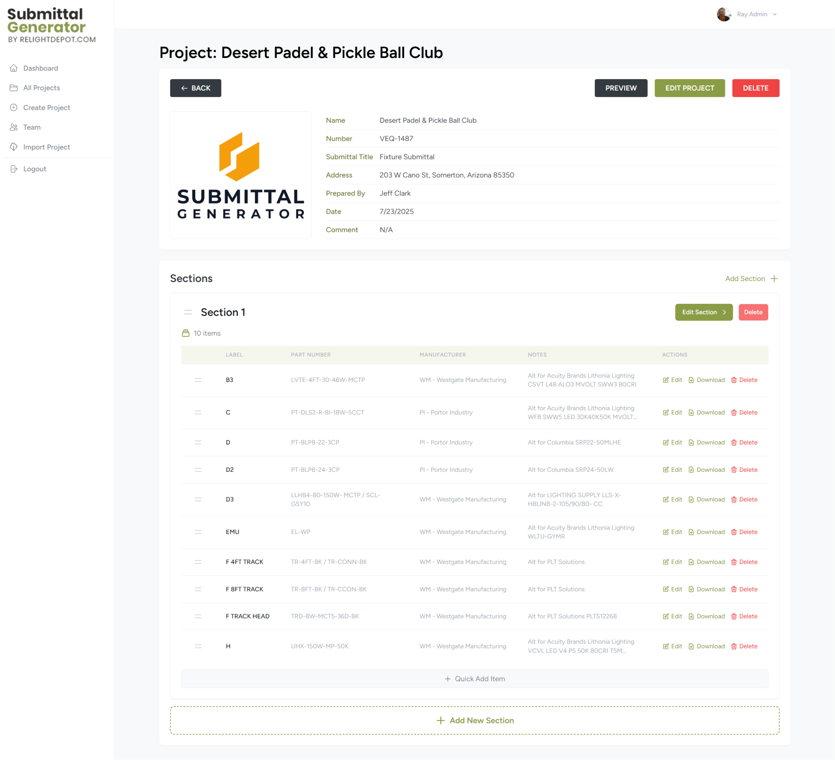Go to Create Project menu item
The image size is (835, 760).
pos(46,108)
